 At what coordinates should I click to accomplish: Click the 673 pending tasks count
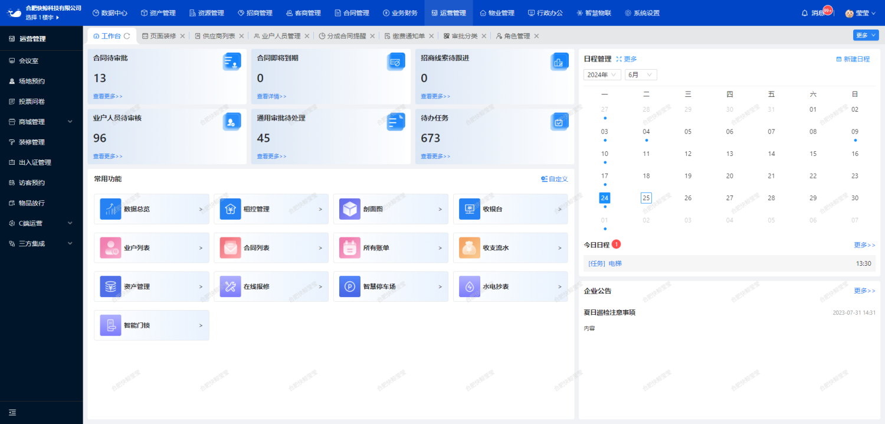pos(430,138)
